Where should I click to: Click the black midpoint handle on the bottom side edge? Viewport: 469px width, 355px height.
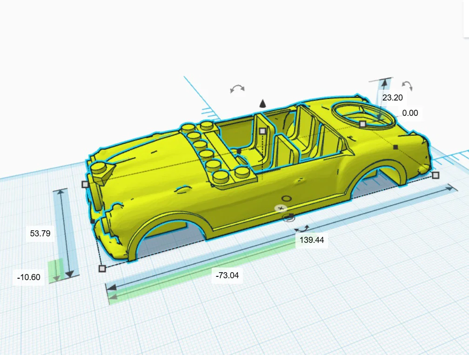[x=291, y=215]
